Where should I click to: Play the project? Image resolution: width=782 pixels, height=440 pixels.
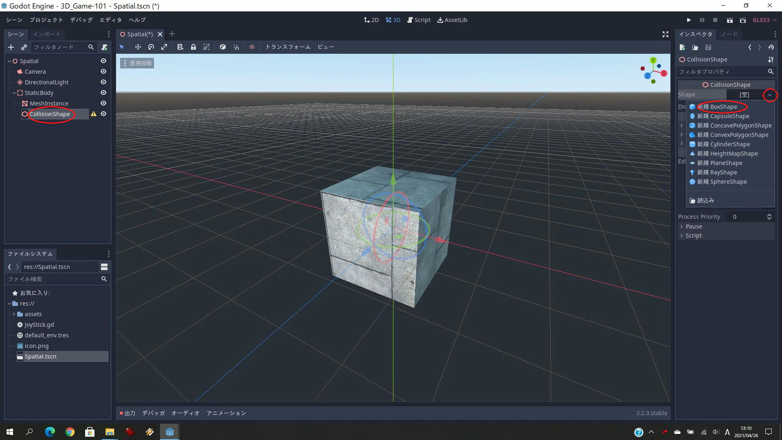[689, 20]
